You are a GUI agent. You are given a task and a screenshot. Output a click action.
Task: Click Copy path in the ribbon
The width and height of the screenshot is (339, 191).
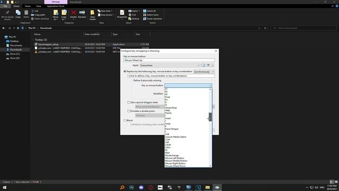(x=38, y=15)
